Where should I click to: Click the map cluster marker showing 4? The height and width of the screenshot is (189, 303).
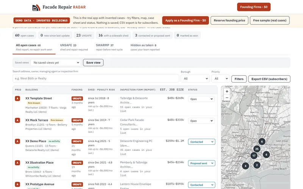245,166
